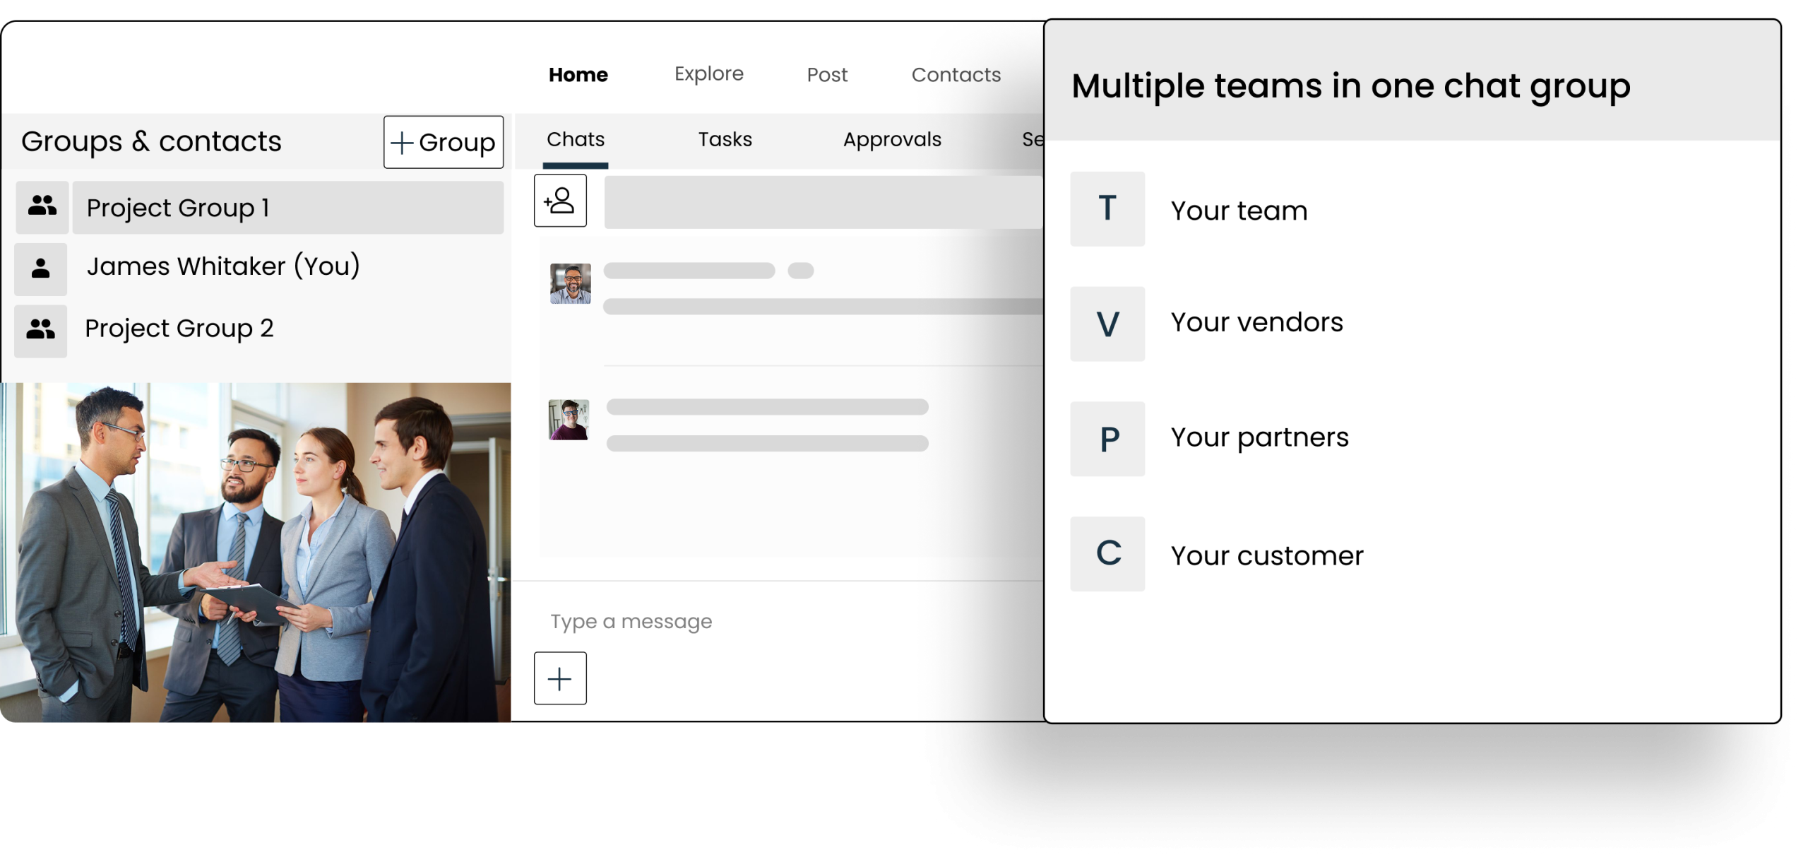This screenshot has width=1808, height=867.
Task: Click the C badge for Your customer
Action: pyautogui.click(x=1107, y=554)
